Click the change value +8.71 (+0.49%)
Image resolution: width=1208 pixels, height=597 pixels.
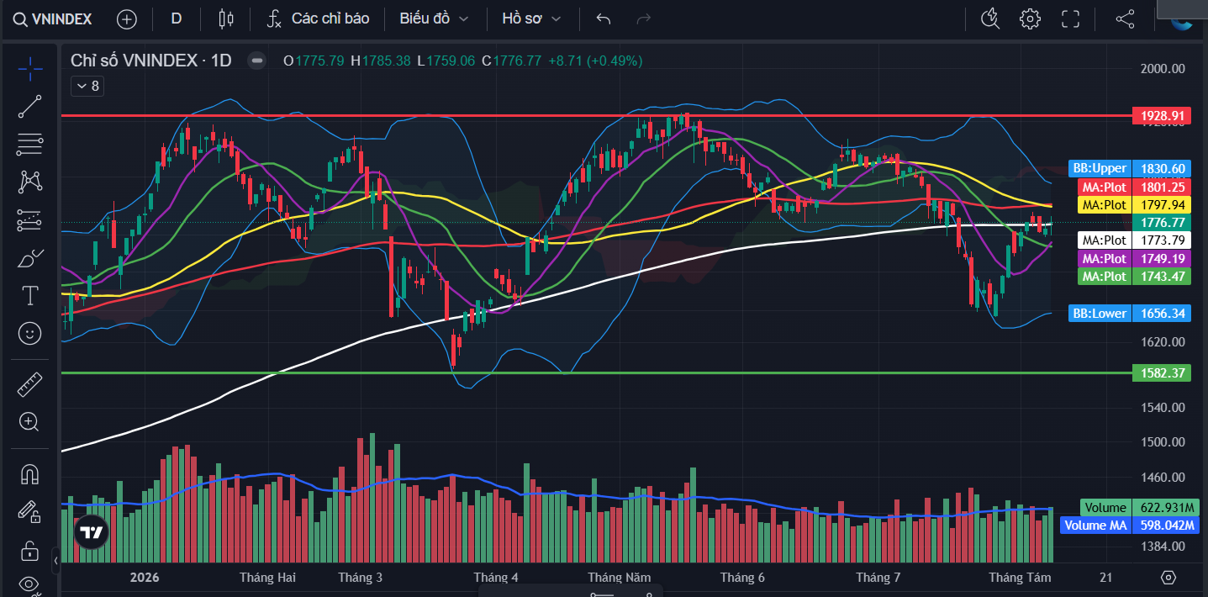point(595,61)
